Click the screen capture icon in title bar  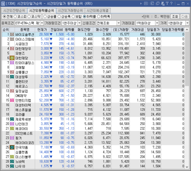(163, 3)
